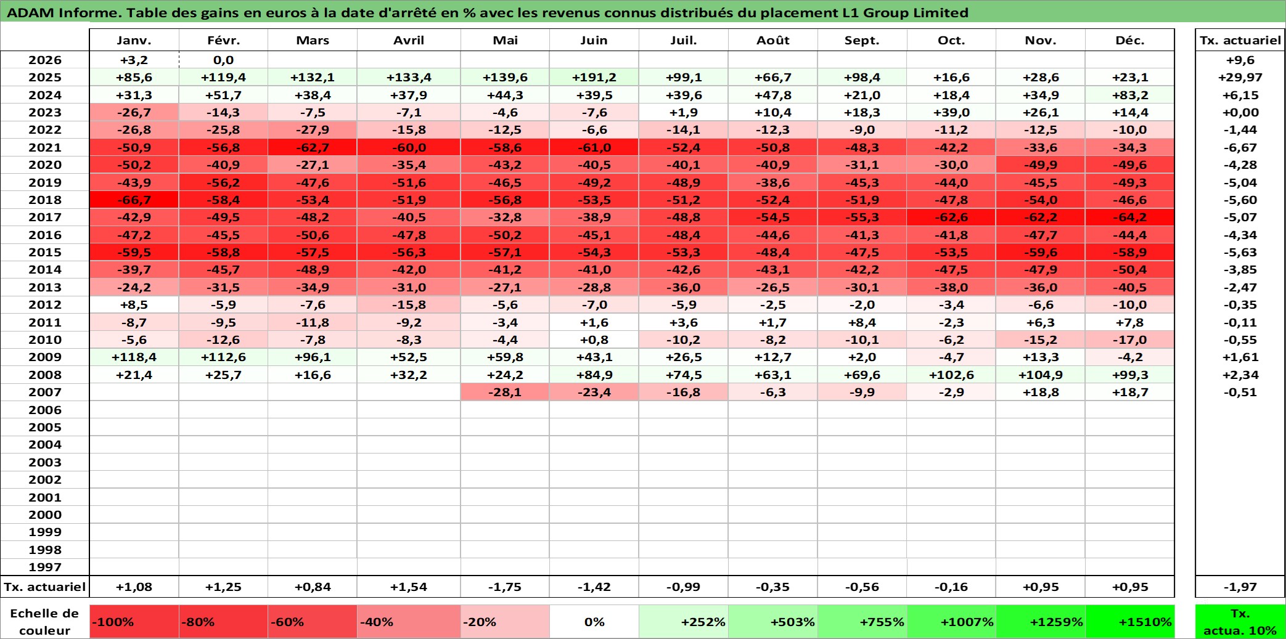Select the 2007 row label
This screenshot has width=1286, height=639.
click(x=45, y=392)
